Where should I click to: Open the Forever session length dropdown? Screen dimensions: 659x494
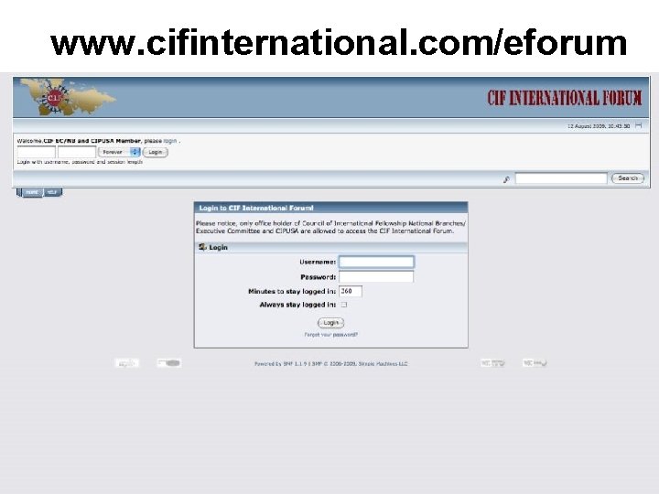[119, 152]
